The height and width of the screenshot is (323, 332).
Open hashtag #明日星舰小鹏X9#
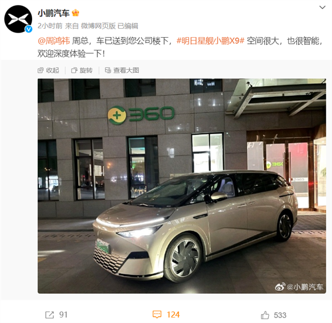tap(210, 40)
